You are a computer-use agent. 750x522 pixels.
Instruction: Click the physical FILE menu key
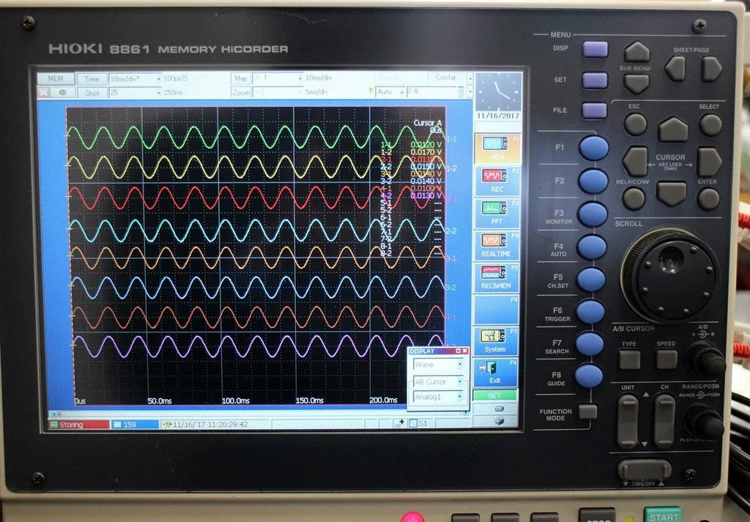pyautogui.click(x=594, y=111)
